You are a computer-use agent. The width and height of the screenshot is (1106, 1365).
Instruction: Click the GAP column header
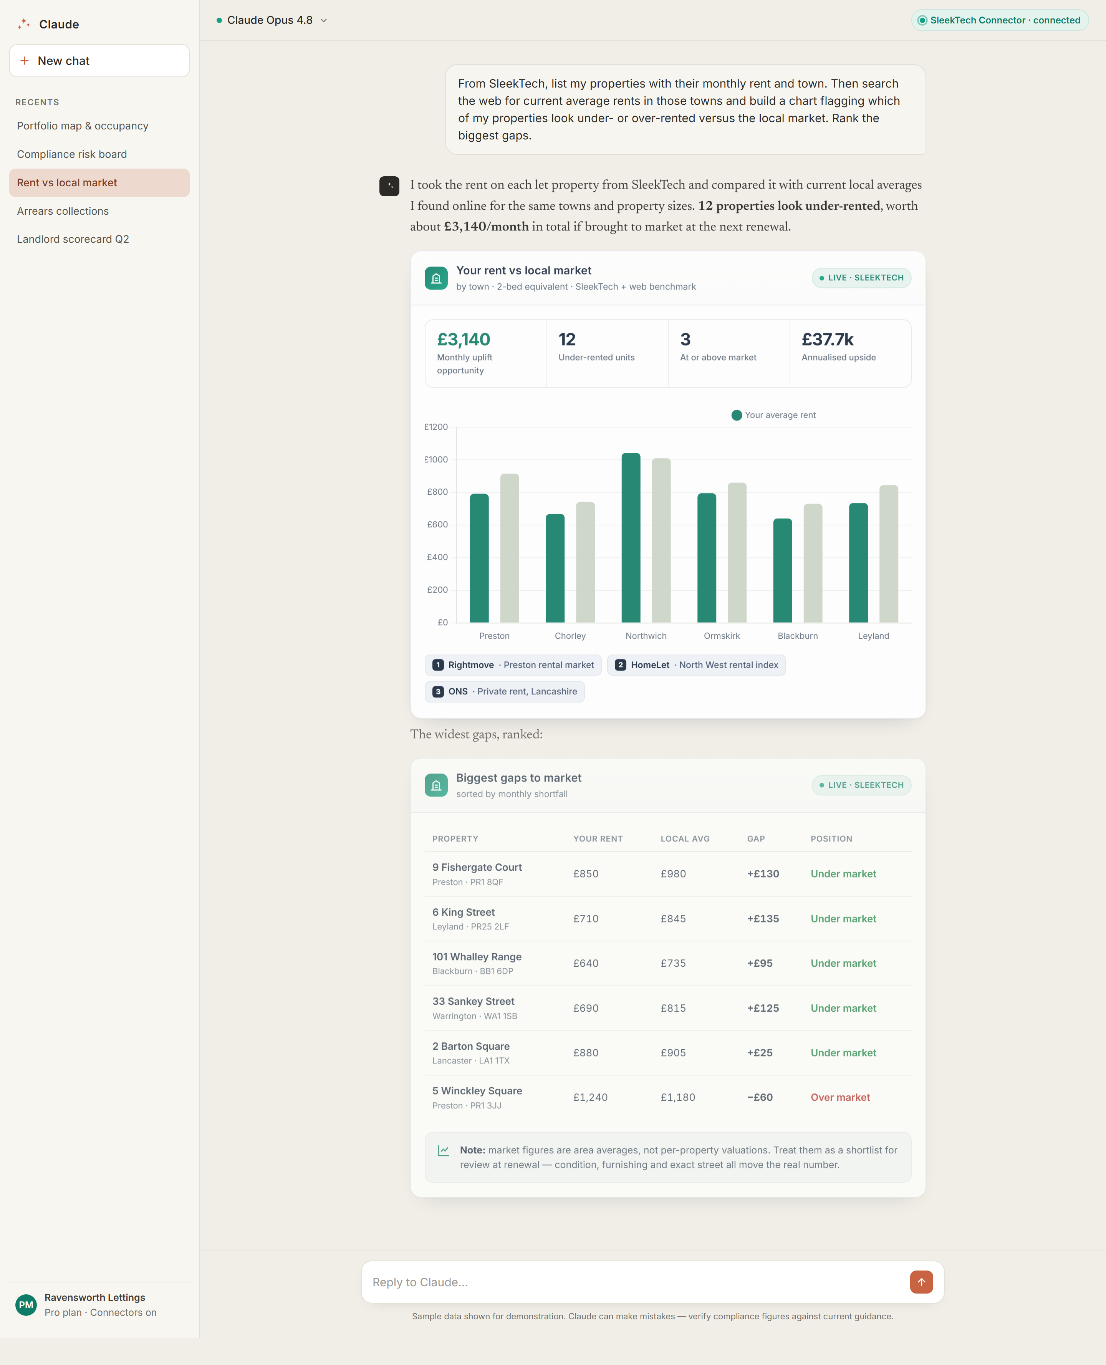756,839
